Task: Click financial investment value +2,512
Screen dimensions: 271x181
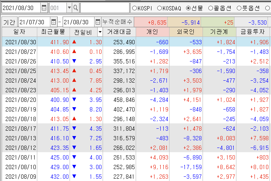Action: point(259,61)
